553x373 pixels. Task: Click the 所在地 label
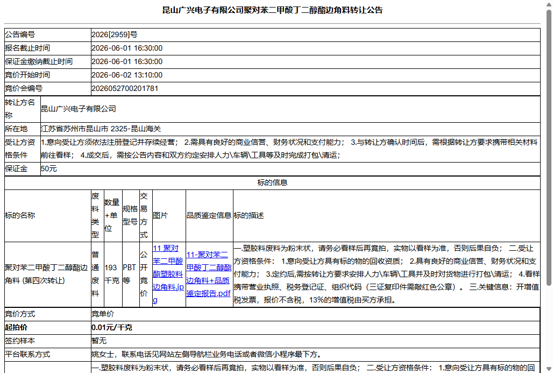16,129
